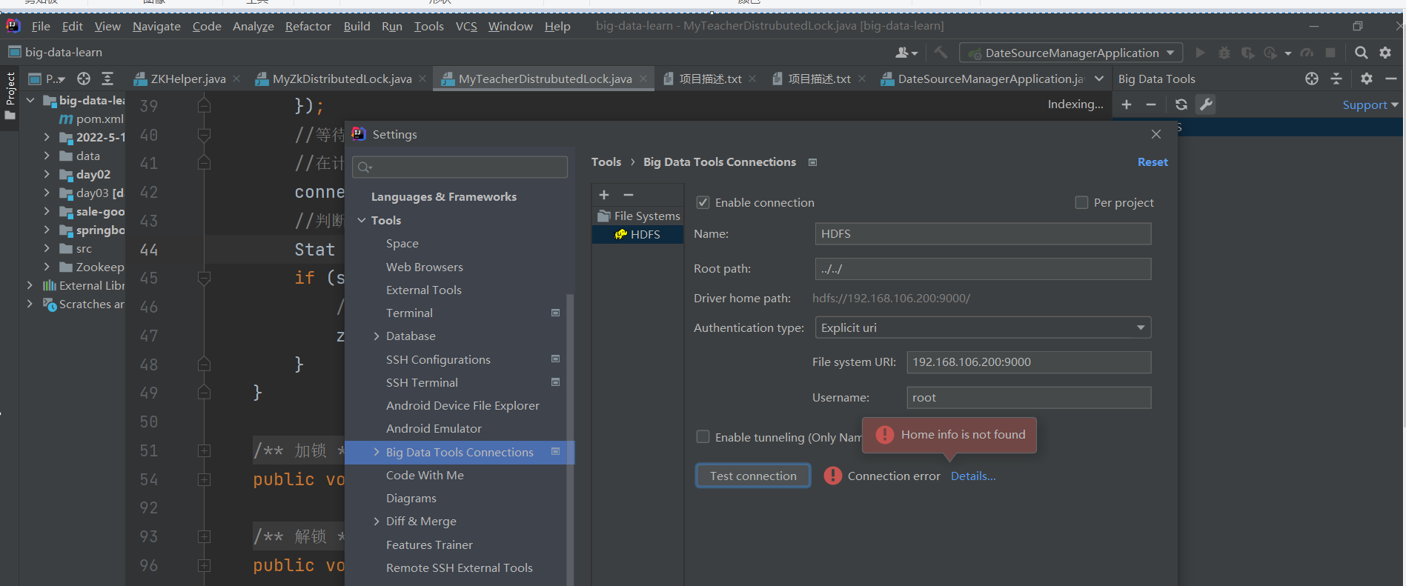Click the Settings search field
The width and height of the screenshot is (1406, 586).
coord(460,167)
